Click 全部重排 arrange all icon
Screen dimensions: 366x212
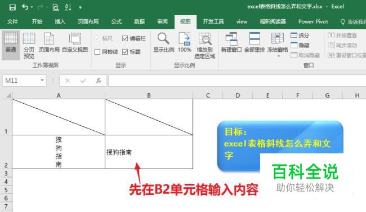[255, 42]
